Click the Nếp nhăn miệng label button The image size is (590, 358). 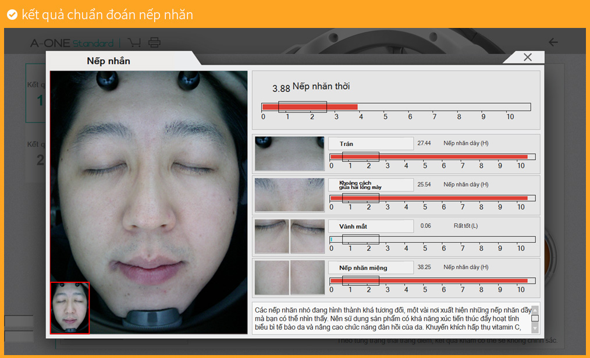pos(370,268)
